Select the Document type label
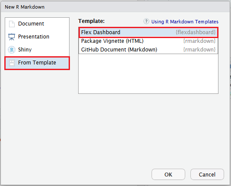 (31, 24)
